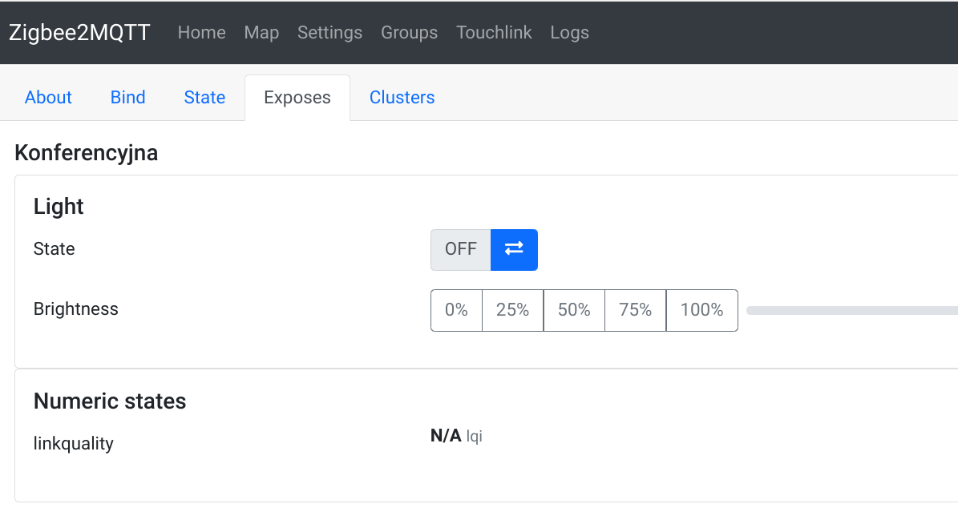Set brightness to 100%
The width and height of the screenshot is (958, 524).
coord(701,310)
